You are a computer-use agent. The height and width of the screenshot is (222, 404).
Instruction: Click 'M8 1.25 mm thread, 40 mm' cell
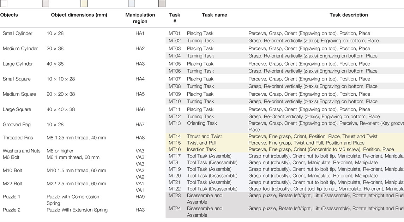pyautogui.click(x=76, y=138)
